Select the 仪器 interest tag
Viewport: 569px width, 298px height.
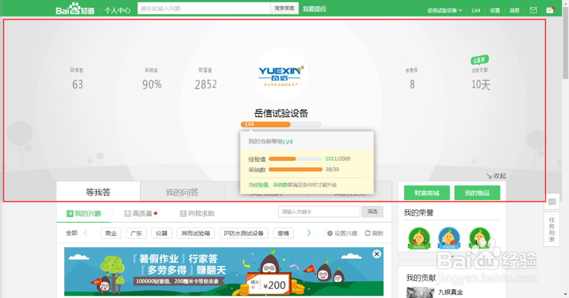162,233
